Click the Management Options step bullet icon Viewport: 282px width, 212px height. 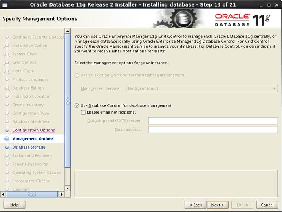tap(7, 139)
